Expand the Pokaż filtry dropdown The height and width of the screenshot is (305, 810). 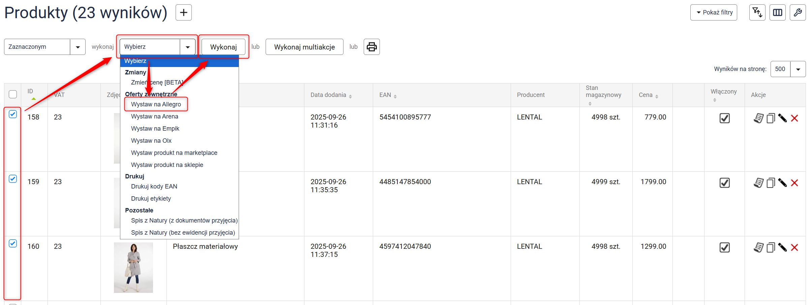(x=713, y=13)
